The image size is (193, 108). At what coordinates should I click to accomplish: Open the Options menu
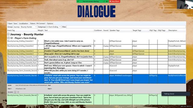[50, 23]
